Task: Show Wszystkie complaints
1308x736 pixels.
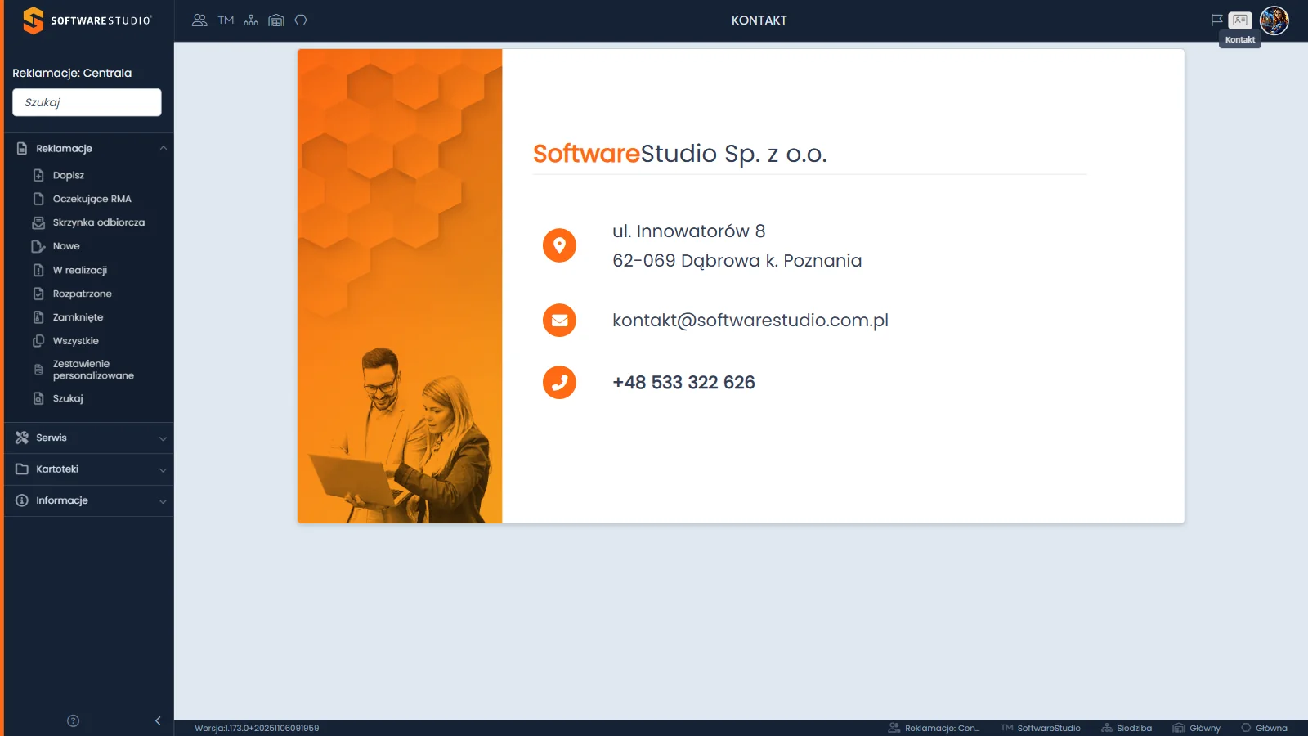Action: pyautogui.click(x=76, y=341)
